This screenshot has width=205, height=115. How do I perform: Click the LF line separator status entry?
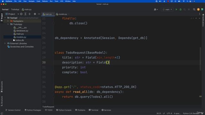164,113
